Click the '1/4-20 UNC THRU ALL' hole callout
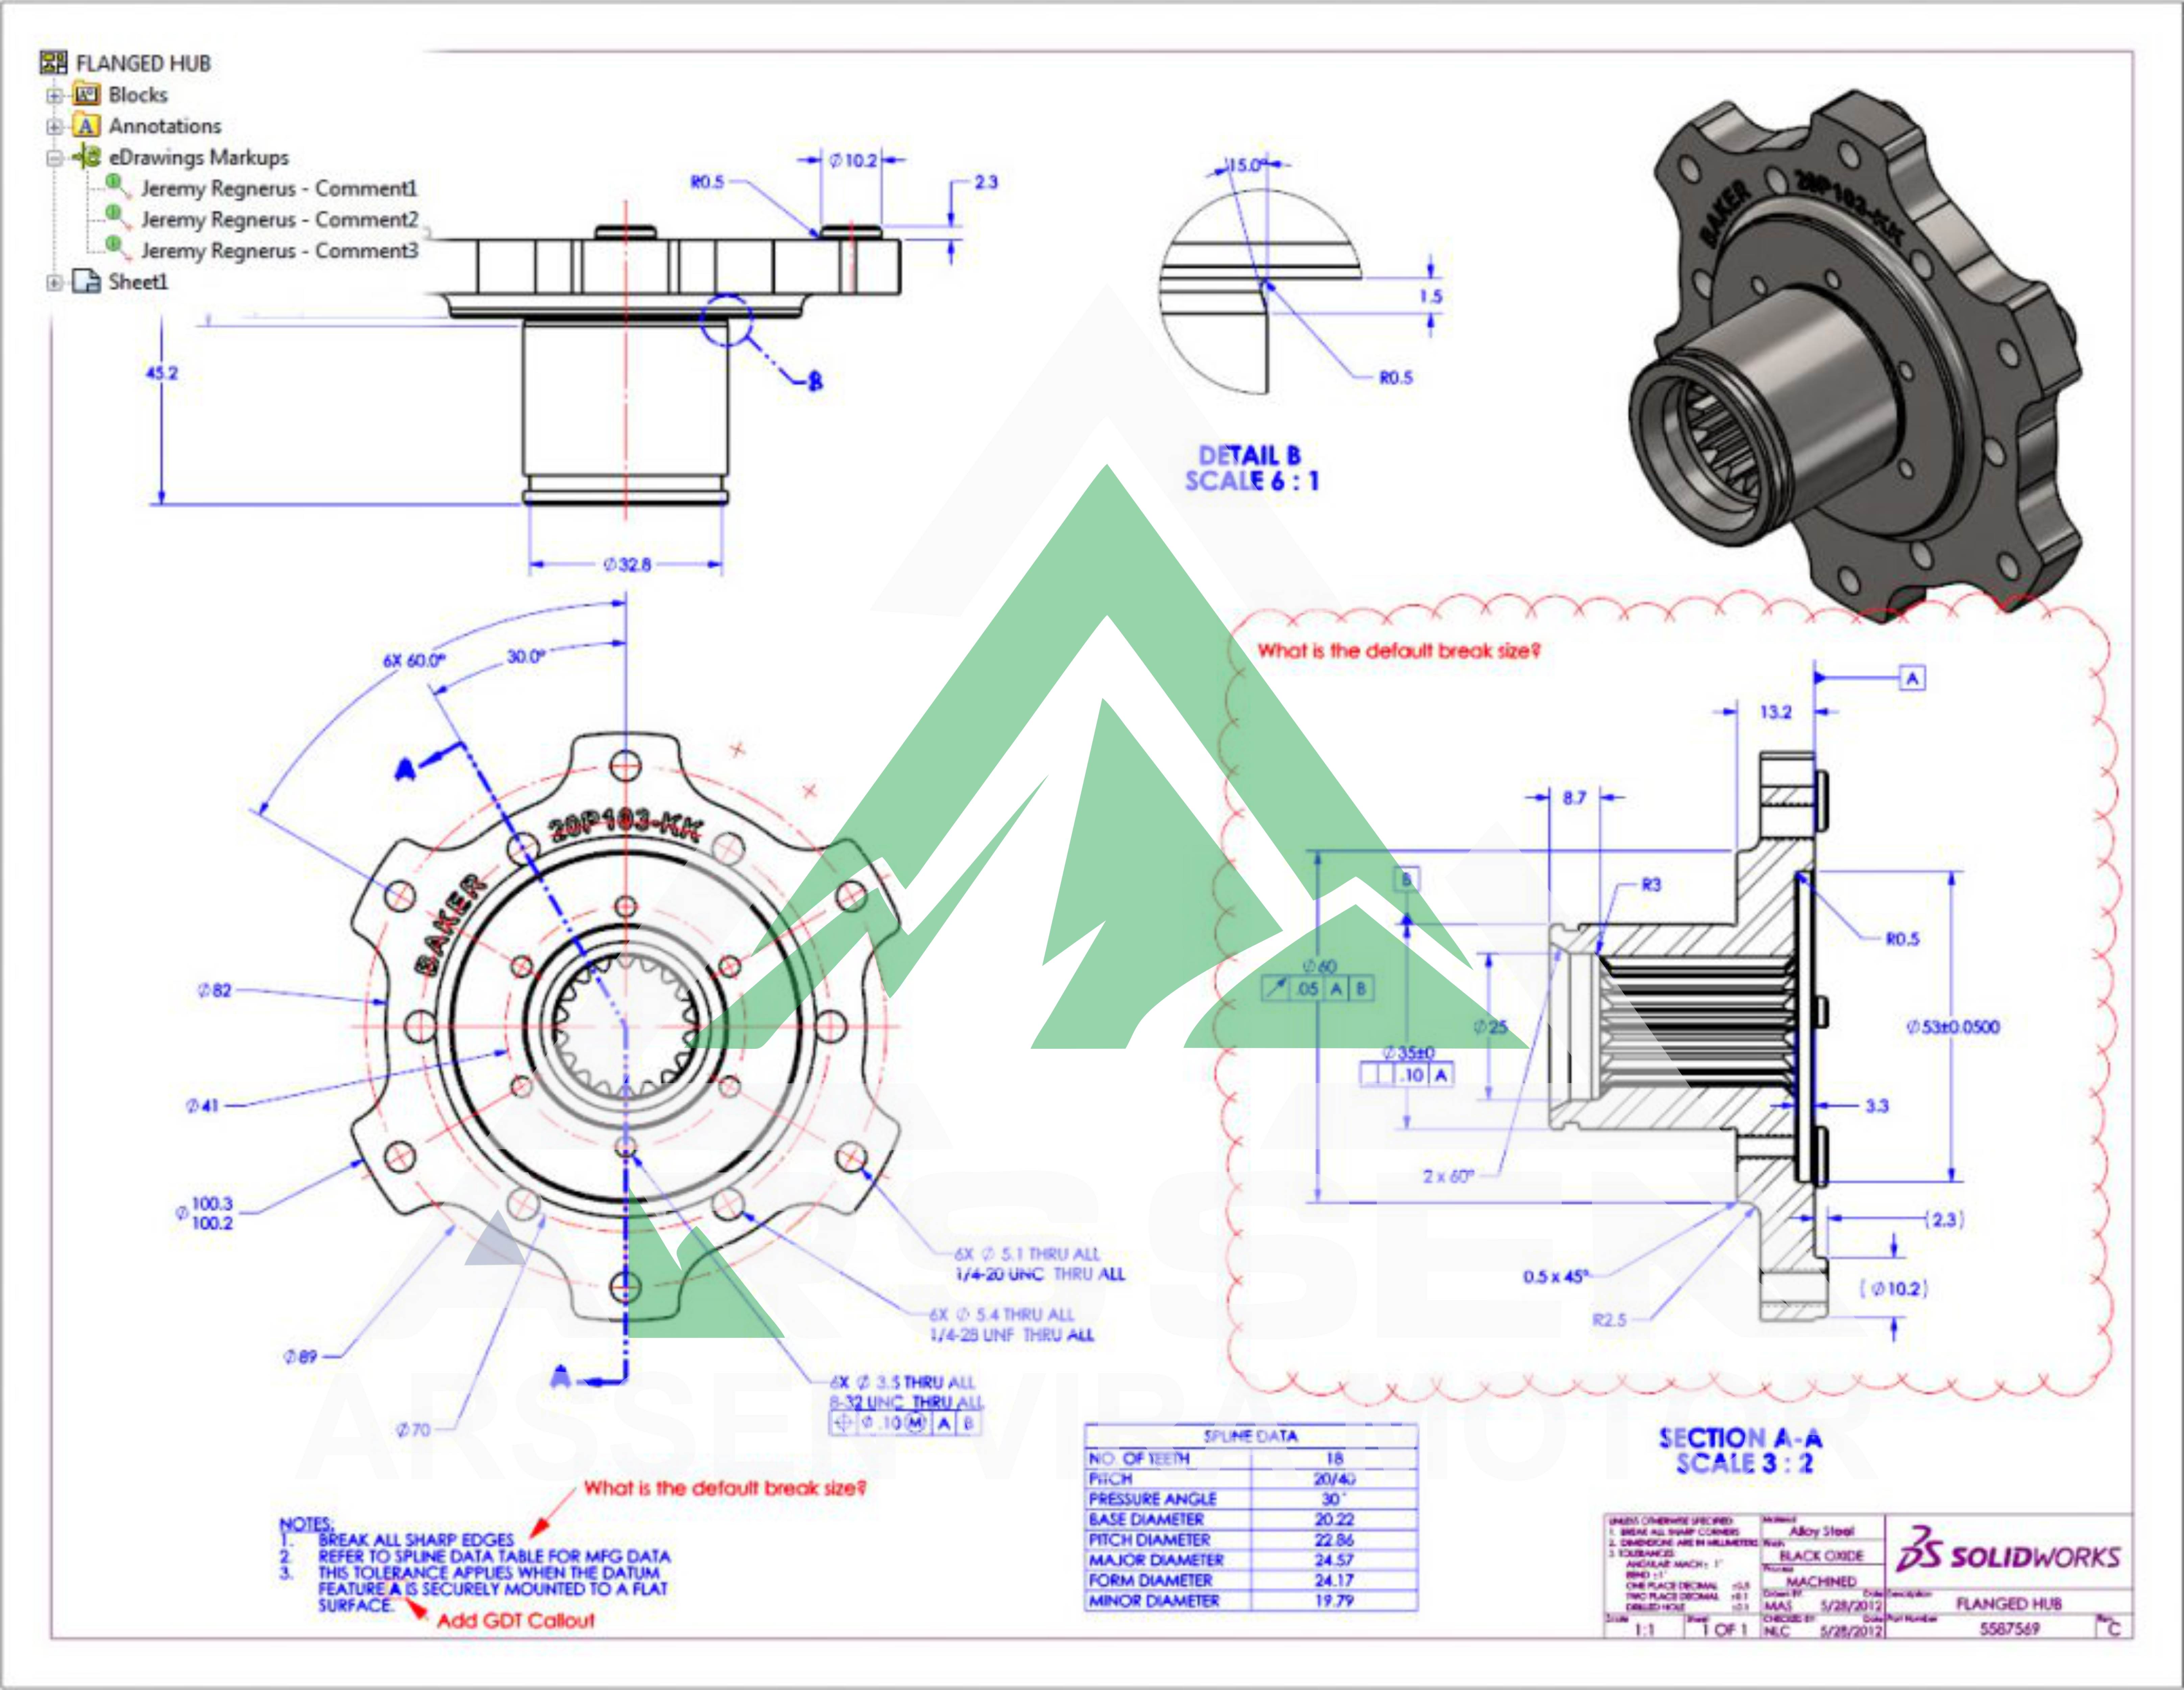Viewport: 2184px width, 1690px height. tap(1040, 1274)
